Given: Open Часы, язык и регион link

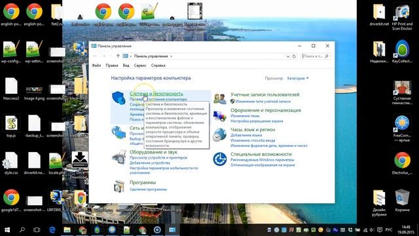Looking at the screenshot, I should [253, 130].
